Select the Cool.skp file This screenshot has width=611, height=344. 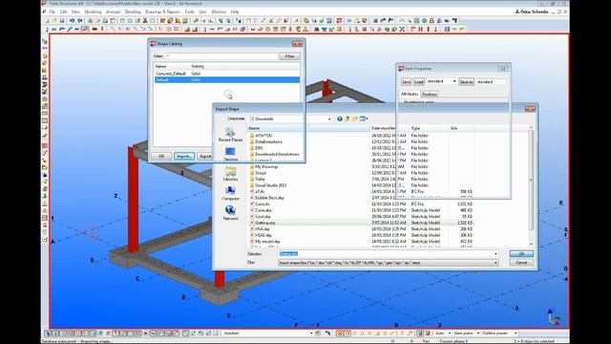[x=263, y=217]
